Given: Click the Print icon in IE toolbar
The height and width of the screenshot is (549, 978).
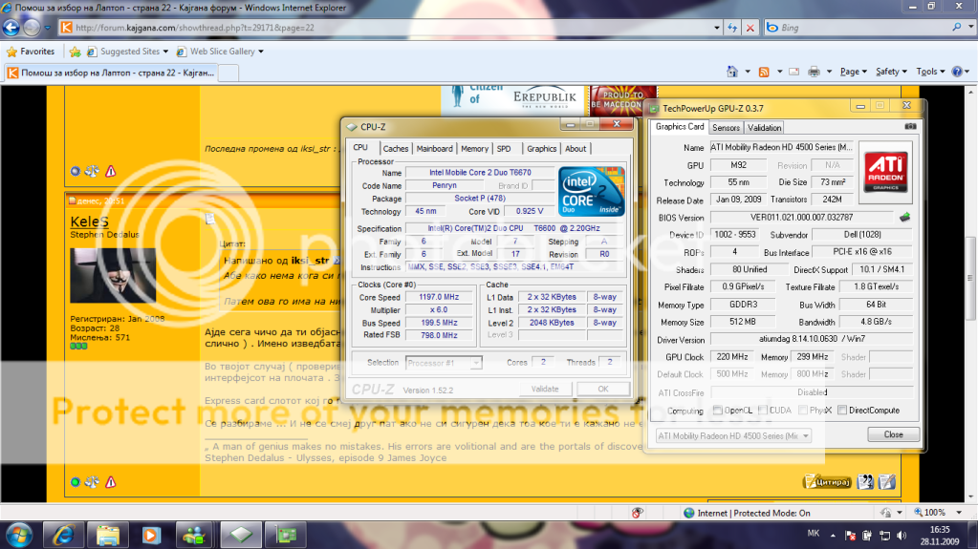Looking at the screenshot, I should coord(814,72).
